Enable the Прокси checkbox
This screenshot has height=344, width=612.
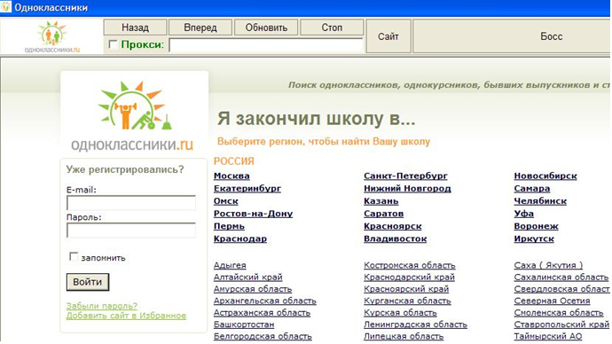(113, 44)
